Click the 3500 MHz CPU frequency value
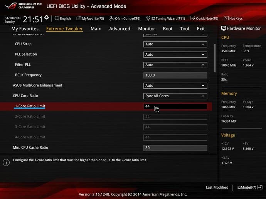The width and height of the screenshot is (266, 199). click(228, 51)
